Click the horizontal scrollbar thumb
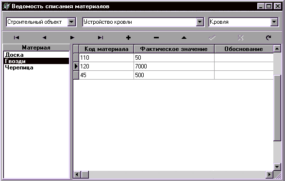The width and height of the screenshot is (285, 181). click(x=85, y=175)
